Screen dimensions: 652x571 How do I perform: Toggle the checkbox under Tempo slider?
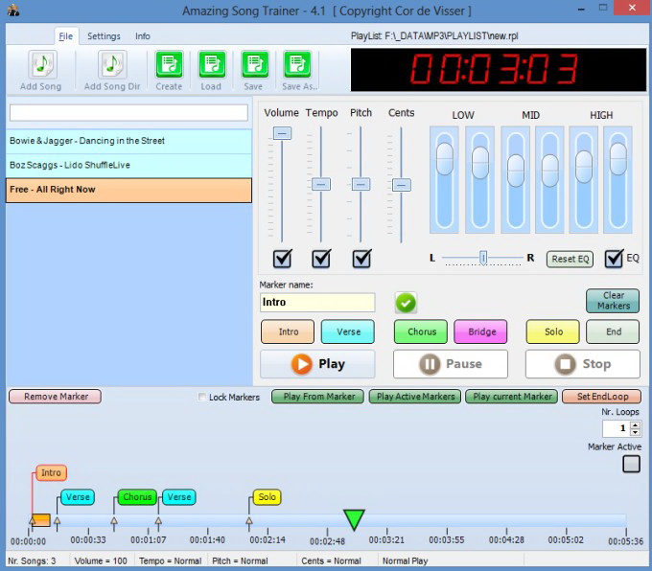click(x=321, y=258)
